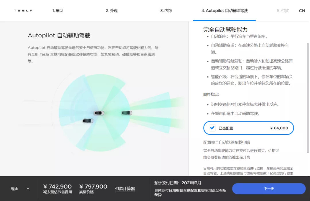Click the ¥ 797,900 actual price
The image size is (310, 201).
pyautogui.click(x=93, y=186)
